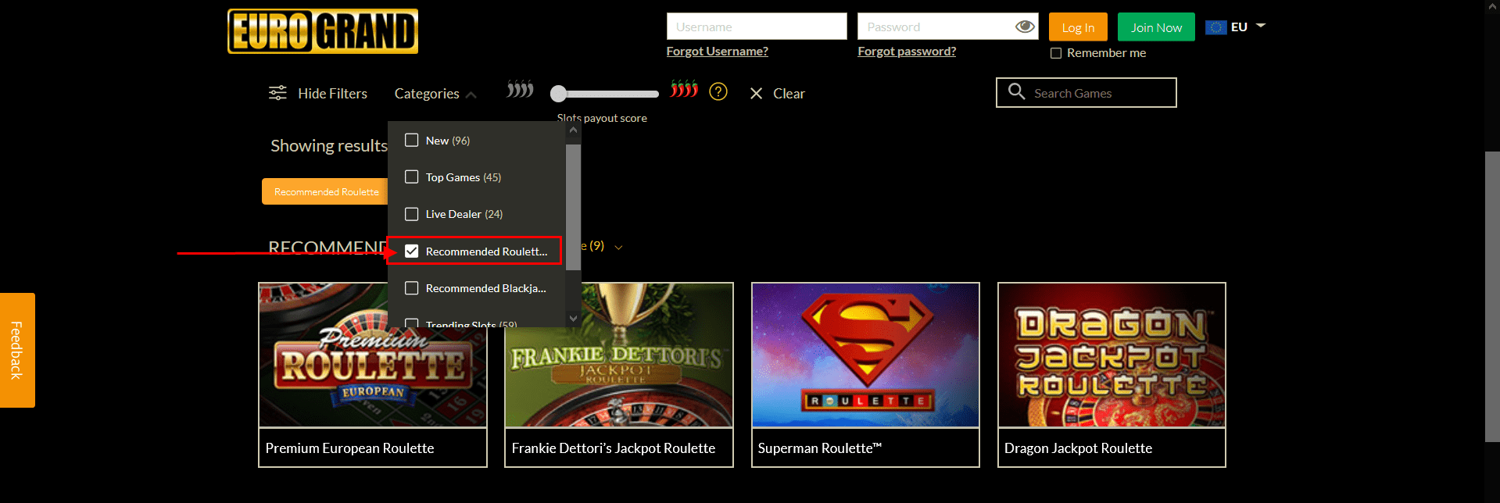Open the Feedback side tab
Screen dimensions: 1500x503
tap(17, 350)
